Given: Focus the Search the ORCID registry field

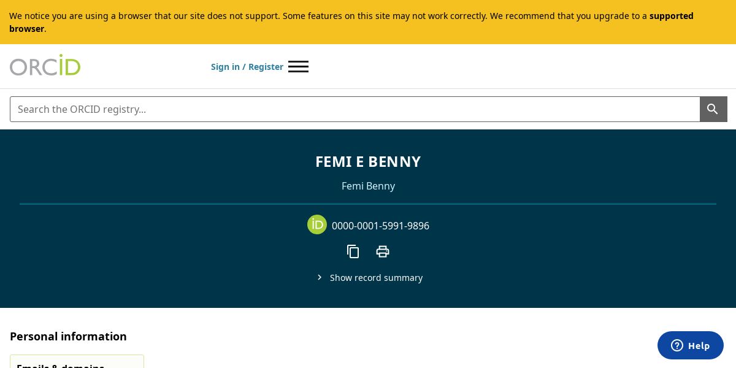Looking at the screenshot, I should 355,109.
